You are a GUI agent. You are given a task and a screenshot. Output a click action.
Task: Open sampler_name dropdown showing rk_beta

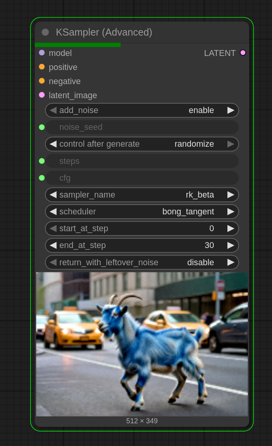point(142,195)
